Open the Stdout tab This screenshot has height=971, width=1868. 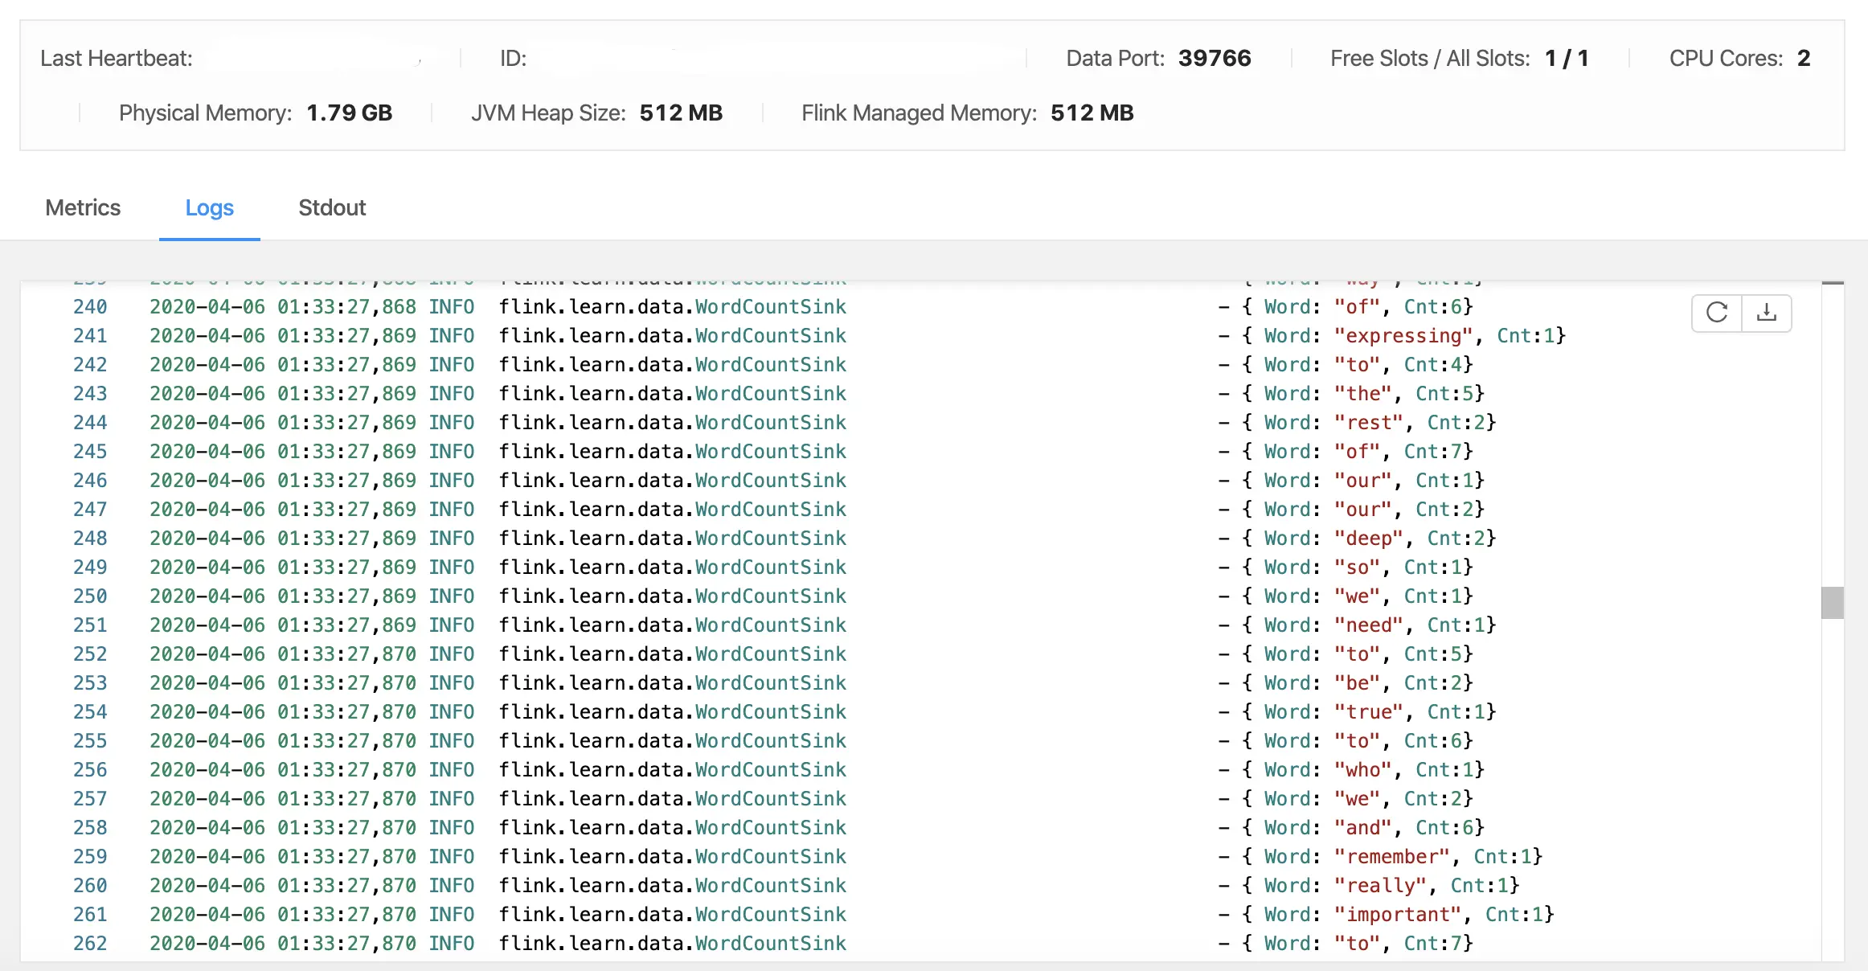[x=332, y=207]
